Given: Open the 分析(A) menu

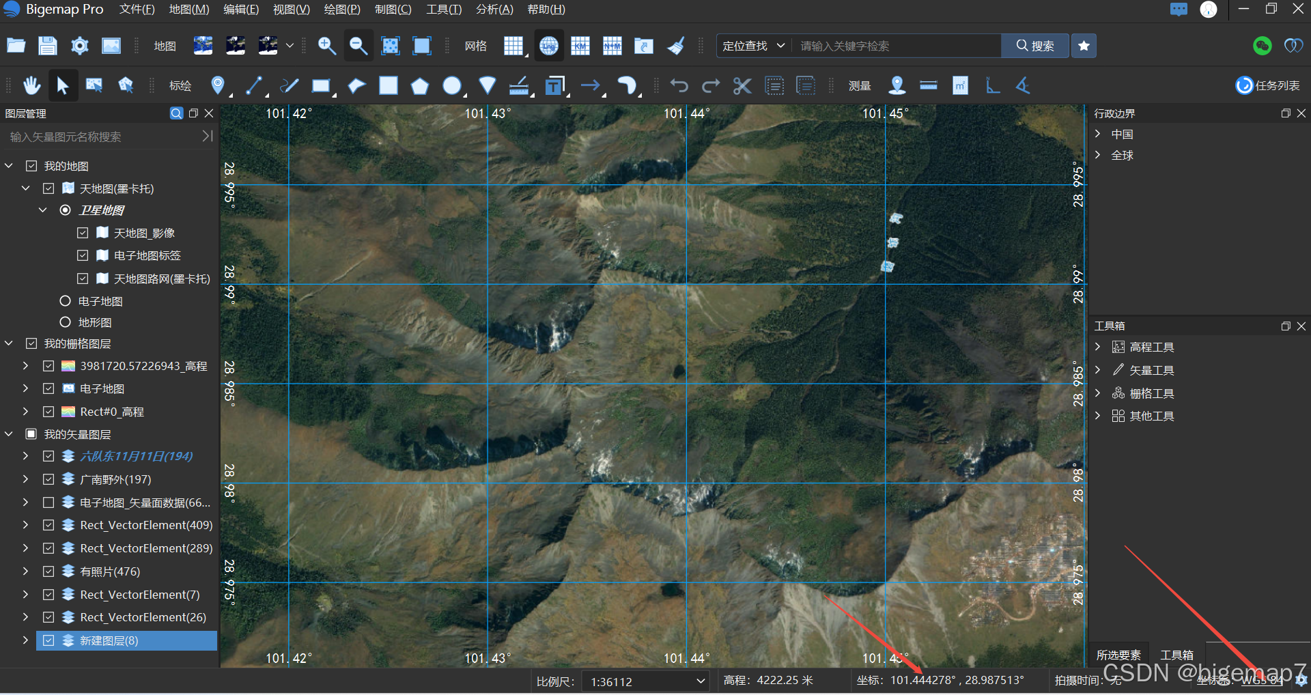Looking at the screenshot, I should click(x=494, y=10).
